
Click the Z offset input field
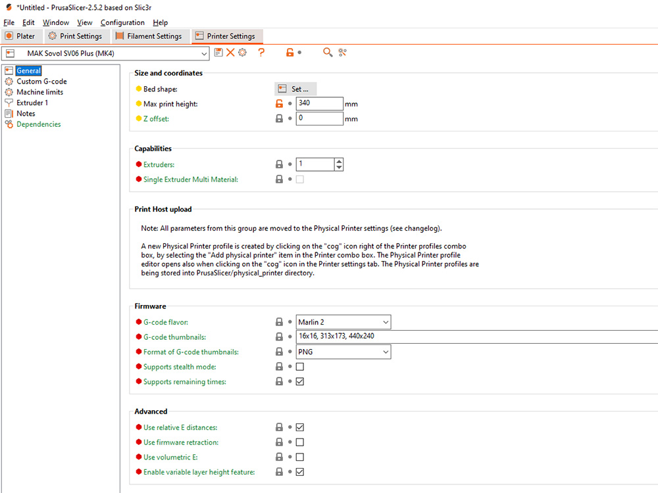pos(319,118)
